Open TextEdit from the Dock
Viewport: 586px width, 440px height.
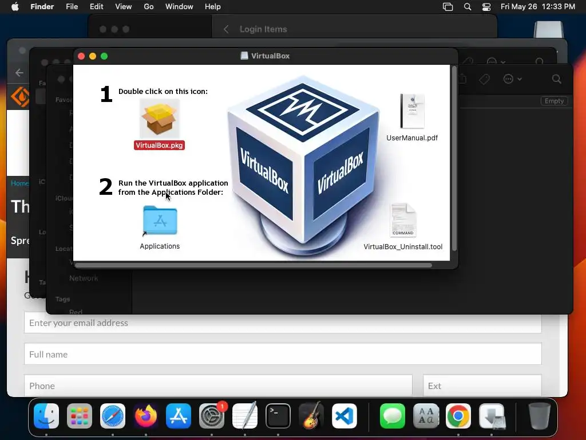pos(245,416)
